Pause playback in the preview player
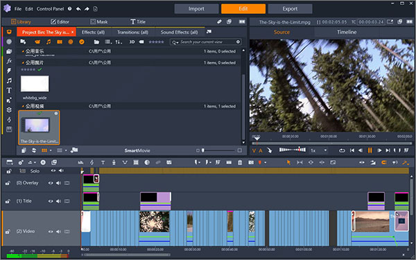 370,150
